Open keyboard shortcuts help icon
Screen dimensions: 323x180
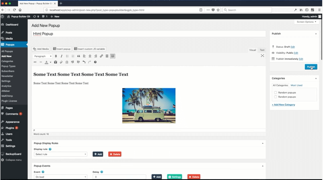95,62
